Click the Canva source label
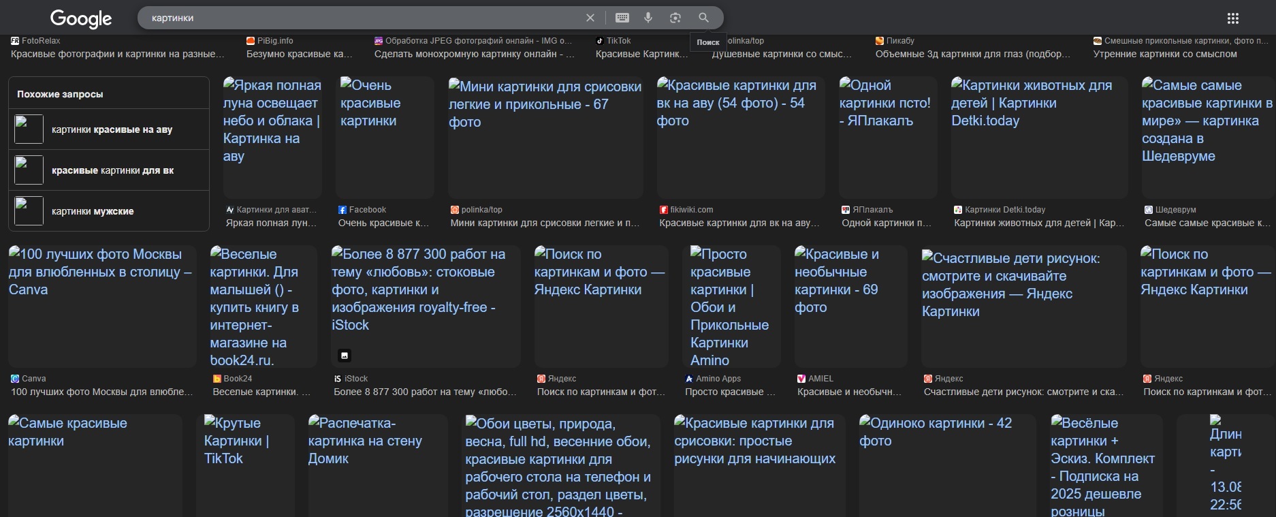The height and width of the screenshot is (517, 1276). point(34,379)
